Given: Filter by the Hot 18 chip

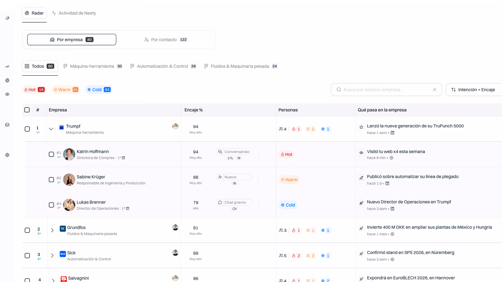Looking at the screenshot, I should [x=34, y=90].
